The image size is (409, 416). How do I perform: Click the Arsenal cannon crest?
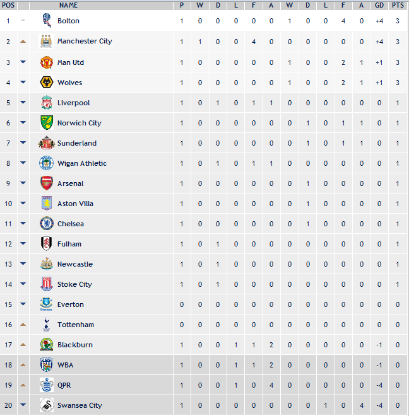point(46,183)
